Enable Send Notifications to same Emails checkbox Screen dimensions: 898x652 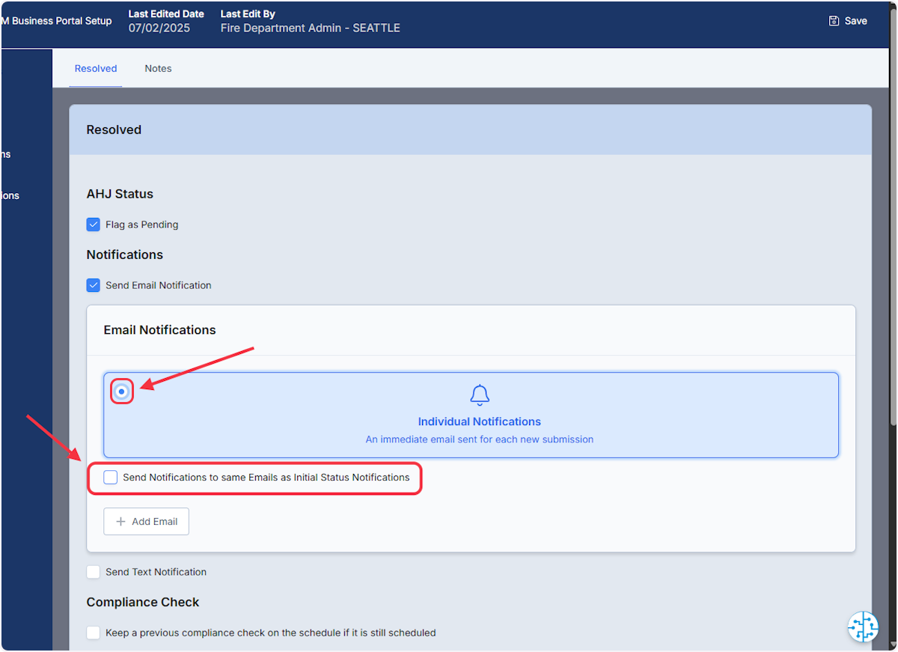111,478
